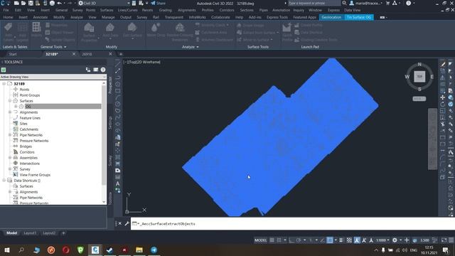The image size is (455, 256).
Task: Collapse the Surfaces tree node
Action: tap(10, 101)
